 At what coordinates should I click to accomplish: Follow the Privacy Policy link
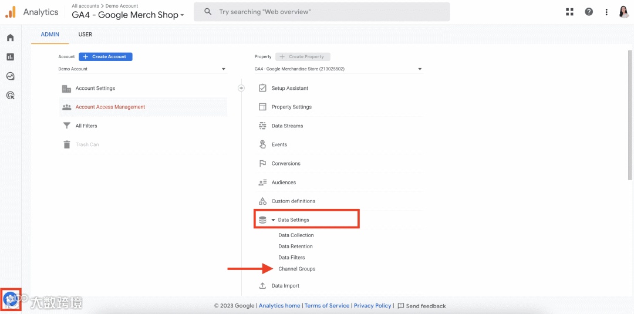coord(372,306)
